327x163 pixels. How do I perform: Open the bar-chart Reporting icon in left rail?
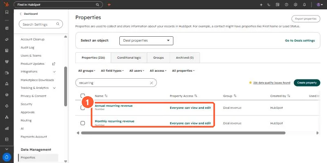[x=7, y=128]
